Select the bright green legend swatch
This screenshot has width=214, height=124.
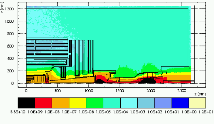point(95,103)
